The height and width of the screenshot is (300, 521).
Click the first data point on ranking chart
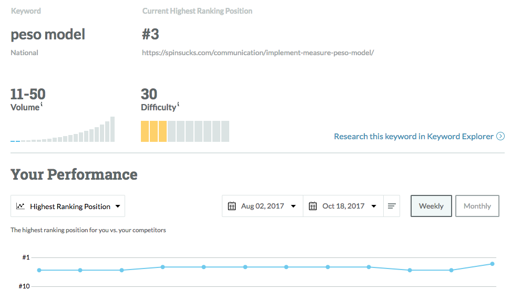(39, 270)
